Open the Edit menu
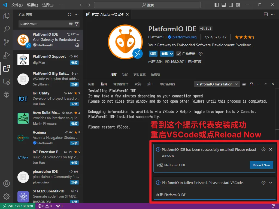The height and width of the screenshot is (209, 279). click(32, 5)
